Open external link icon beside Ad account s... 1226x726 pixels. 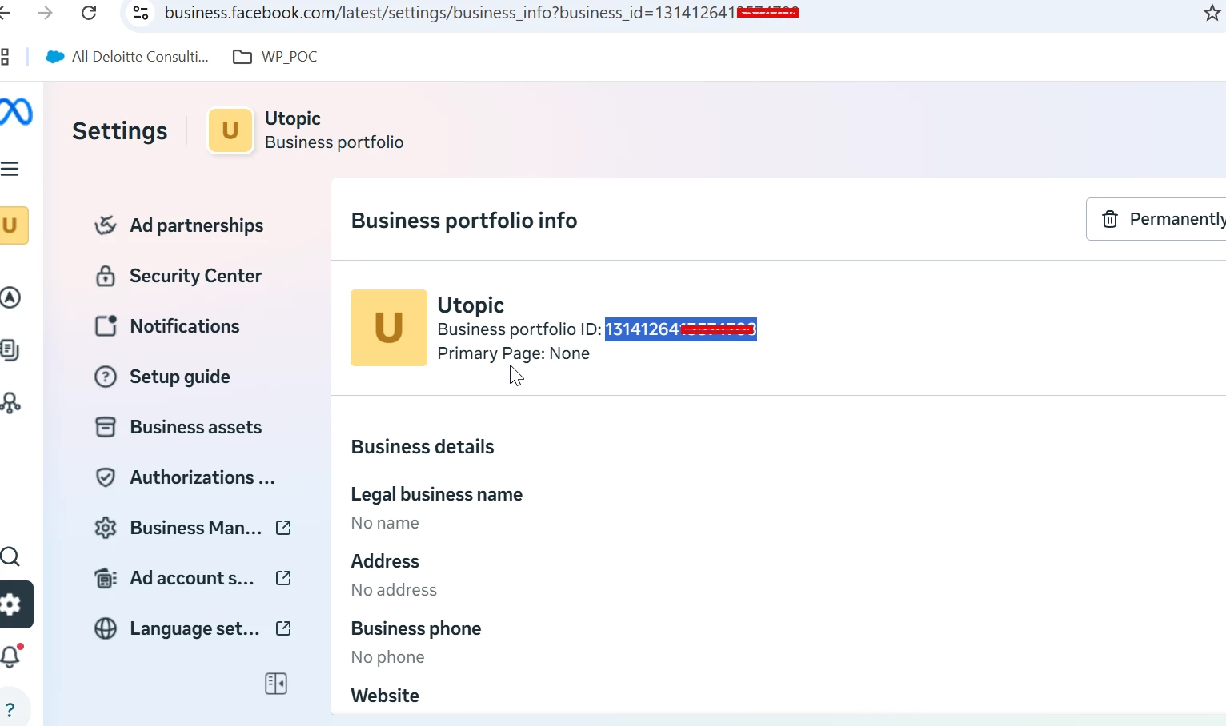point(283,578)
